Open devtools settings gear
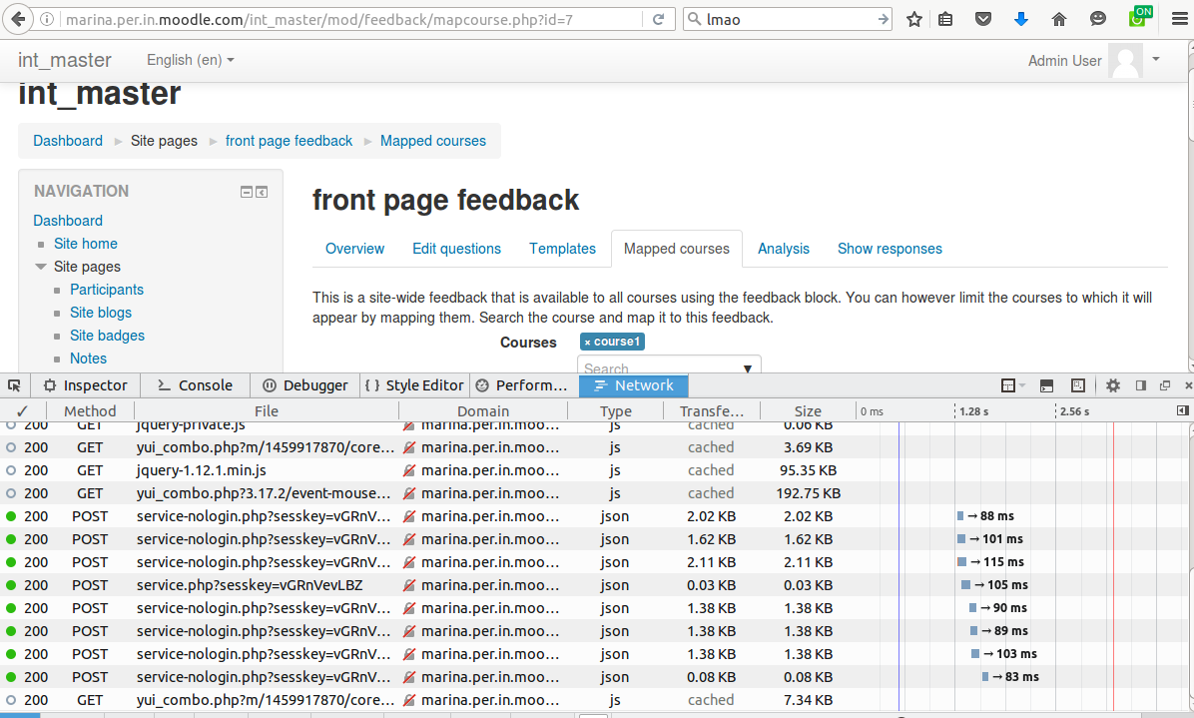This screenshot has width=1194, height=718. point(1112,385)
